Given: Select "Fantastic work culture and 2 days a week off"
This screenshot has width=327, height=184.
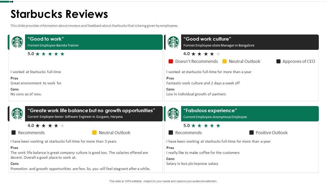Looking at the screenshot, I should click(x=203, y=83).
